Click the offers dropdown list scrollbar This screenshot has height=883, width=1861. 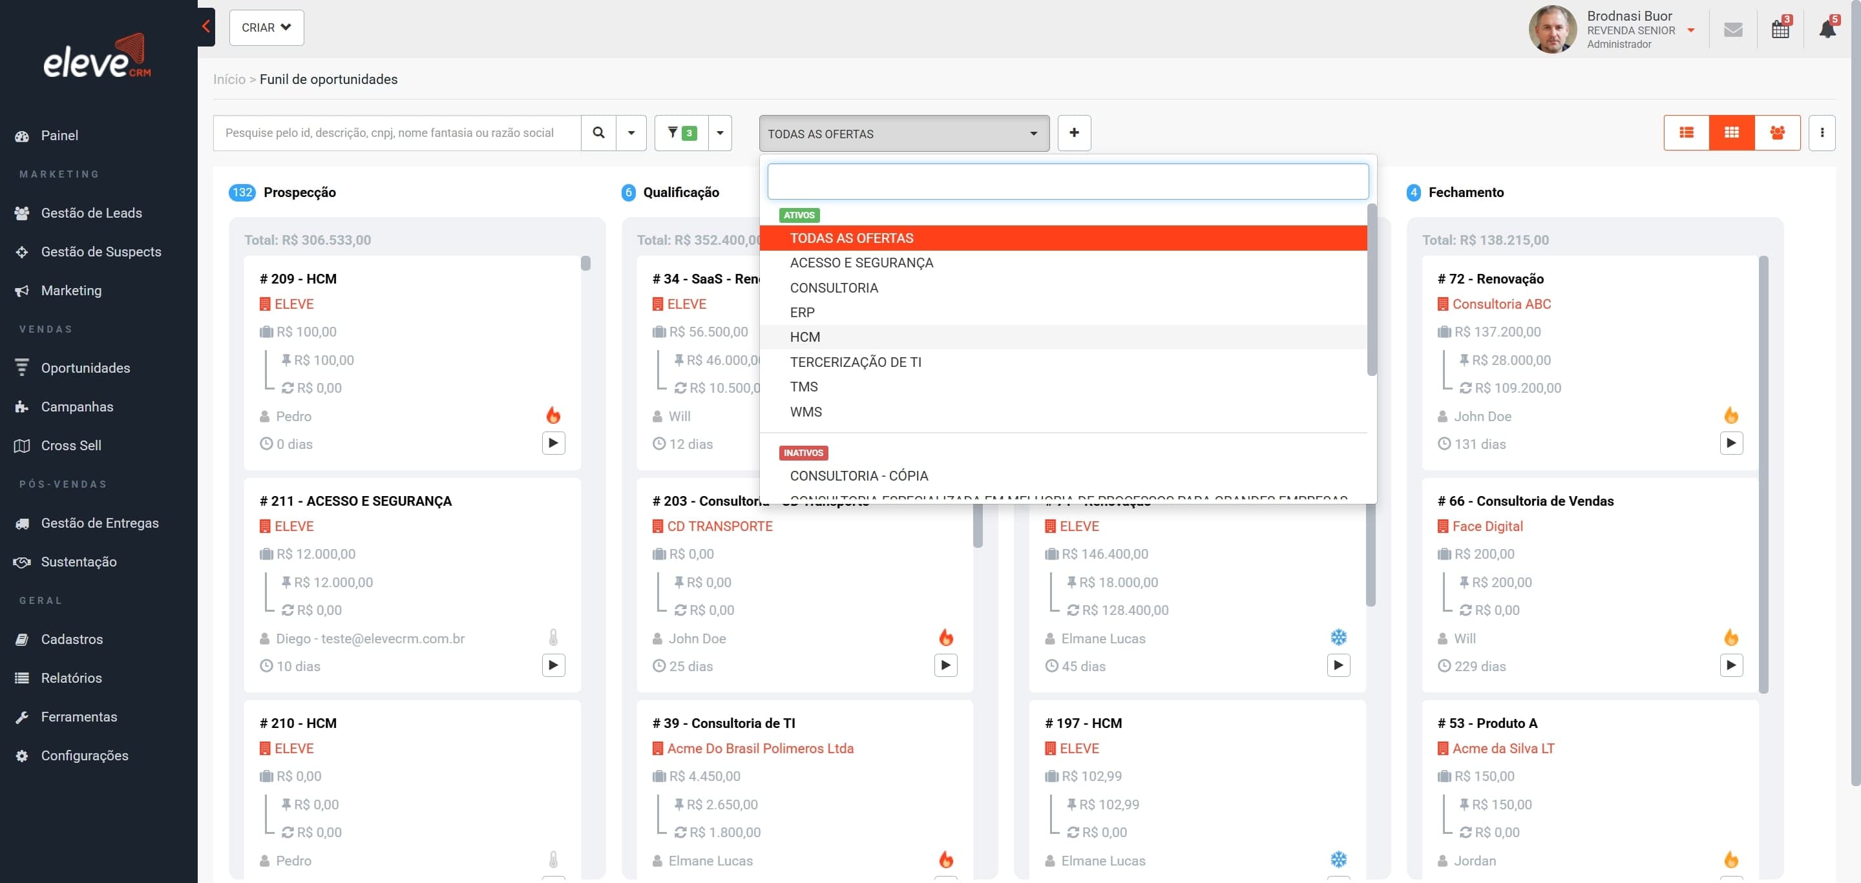pos(1371,289)
